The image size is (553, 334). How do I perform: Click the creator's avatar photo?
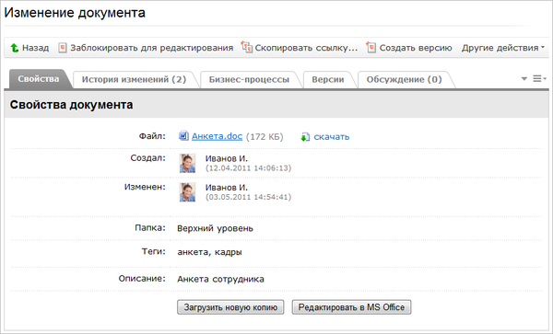(187, 163)
